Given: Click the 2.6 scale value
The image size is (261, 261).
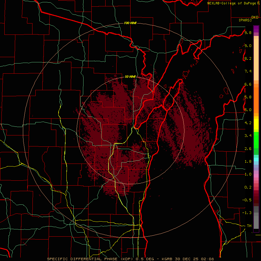Looking at the screenshot, I should (x=248, y=149).
